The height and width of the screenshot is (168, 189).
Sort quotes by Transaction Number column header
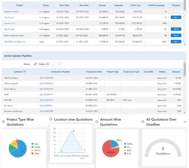click(x=60, y=72)
